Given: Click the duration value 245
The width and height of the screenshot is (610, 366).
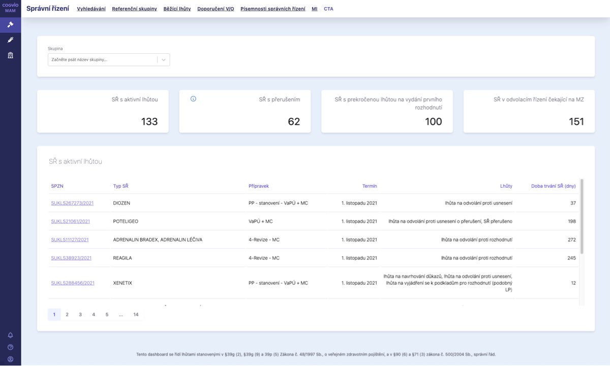Looking at the screenshot, I should point(572,258).
